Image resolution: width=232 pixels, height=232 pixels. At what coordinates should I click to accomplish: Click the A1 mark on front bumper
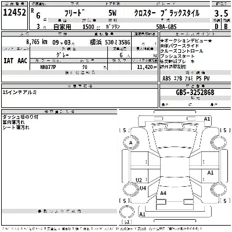point(207,119)
